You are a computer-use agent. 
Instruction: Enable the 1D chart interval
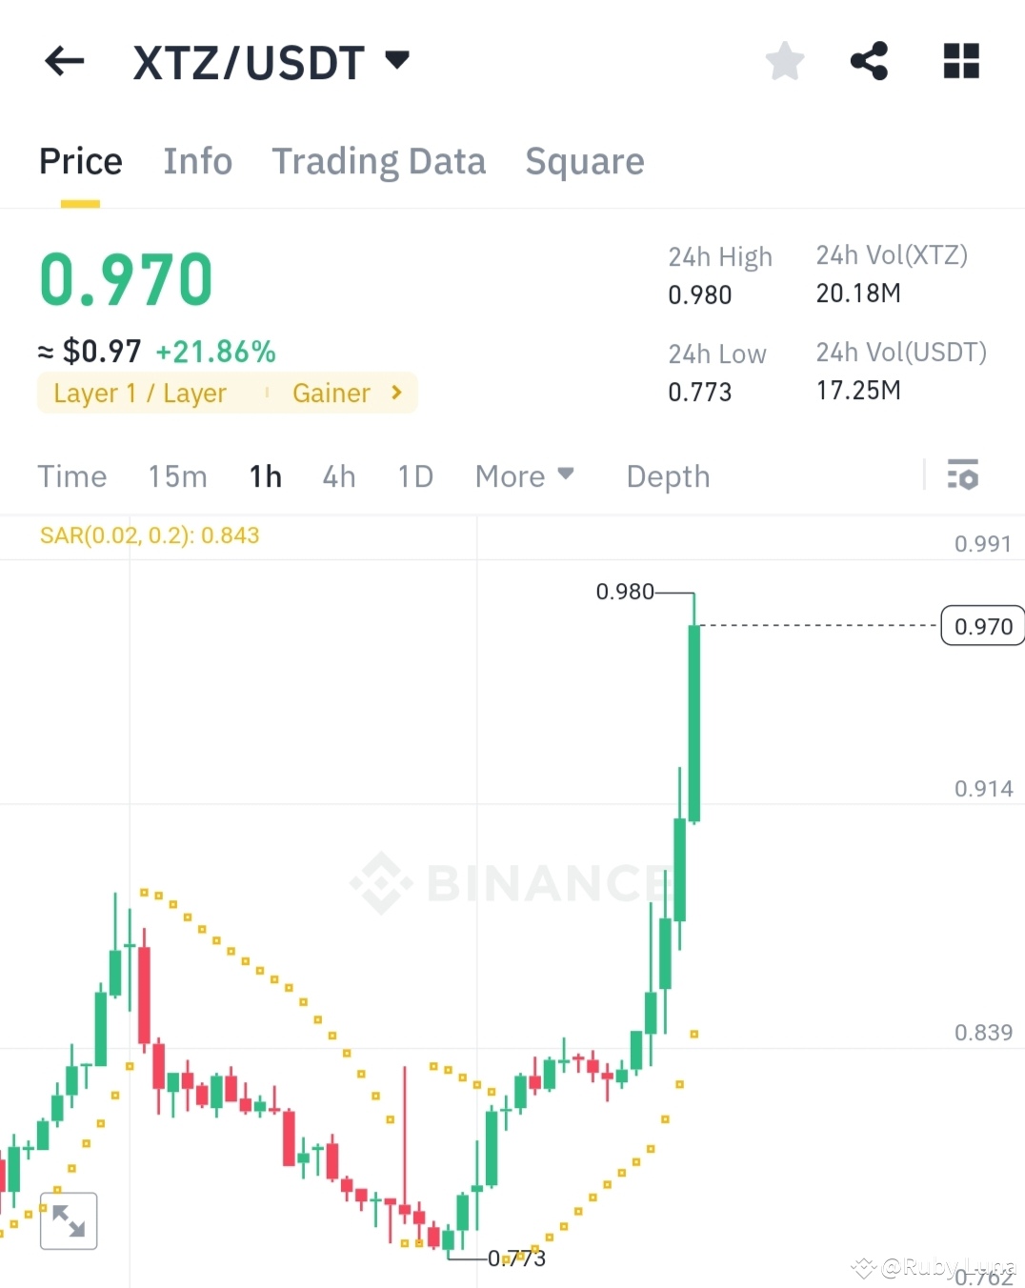tap(414, 475)
